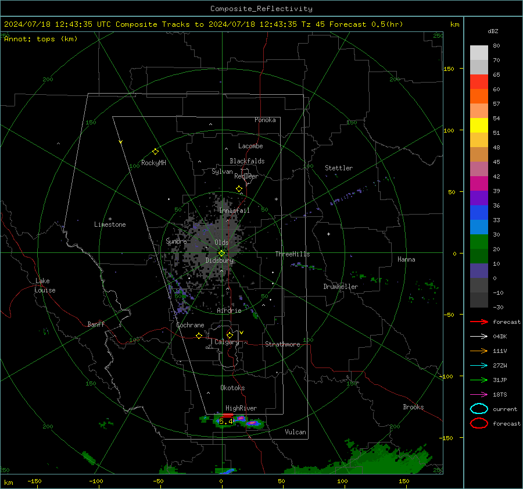
Task: Click the Innisfail label
Action: pos(234,210)
